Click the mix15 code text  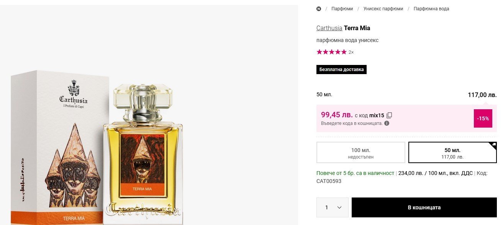tap(377, 115)
